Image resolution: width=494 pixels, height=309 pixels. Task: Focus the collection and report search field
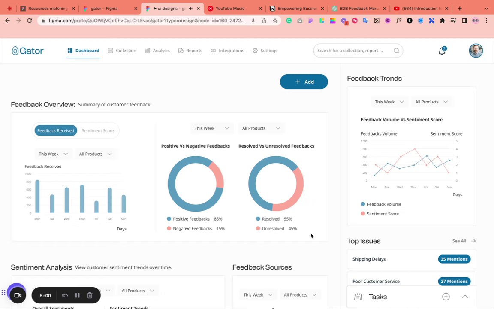(358, 51)
